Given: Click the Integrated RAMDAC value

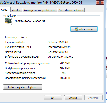Looking at the screenshot, I should 60,47.
